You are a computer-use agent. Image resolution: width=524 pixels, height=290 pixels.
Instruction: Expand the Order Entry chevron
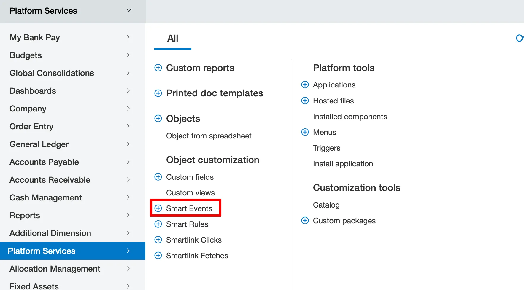coord(128,126)
